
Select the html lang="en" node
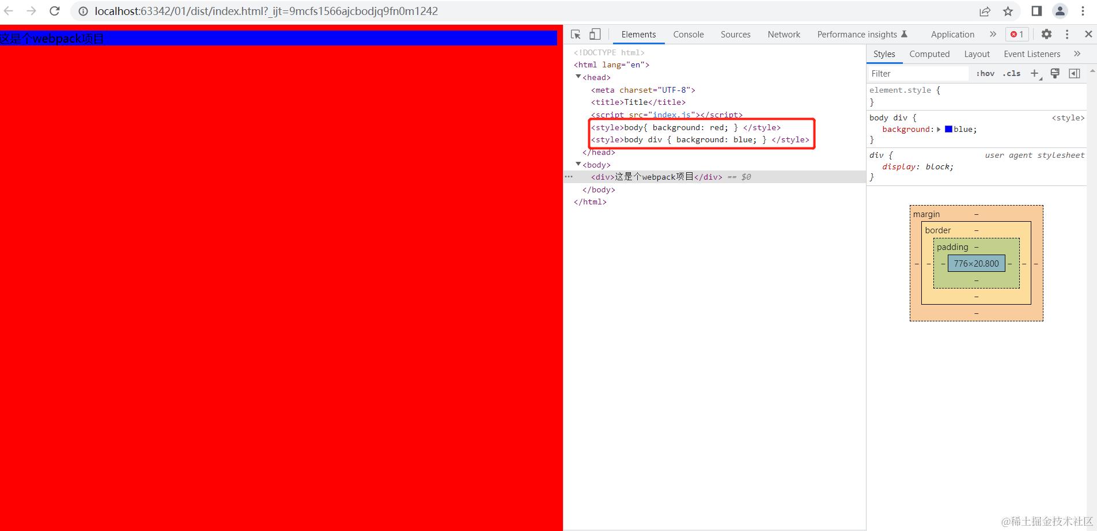[611, 65]
